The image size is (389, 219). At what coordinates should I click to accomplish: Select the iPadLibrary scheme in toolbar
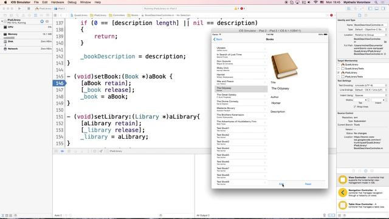(x=43, y=9)
